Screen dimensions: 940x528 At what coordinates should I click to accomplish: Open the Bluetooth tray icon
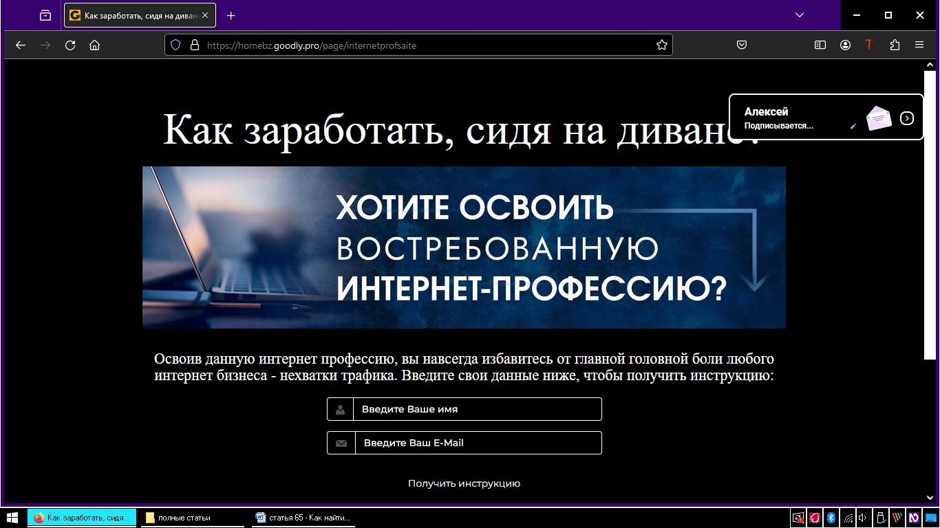[831, 518]
